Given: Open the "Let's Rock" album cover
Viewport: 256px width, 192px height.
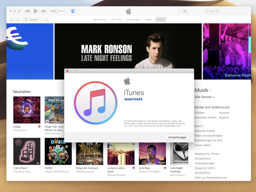Looking at the screenshot, I should [27, 151].
